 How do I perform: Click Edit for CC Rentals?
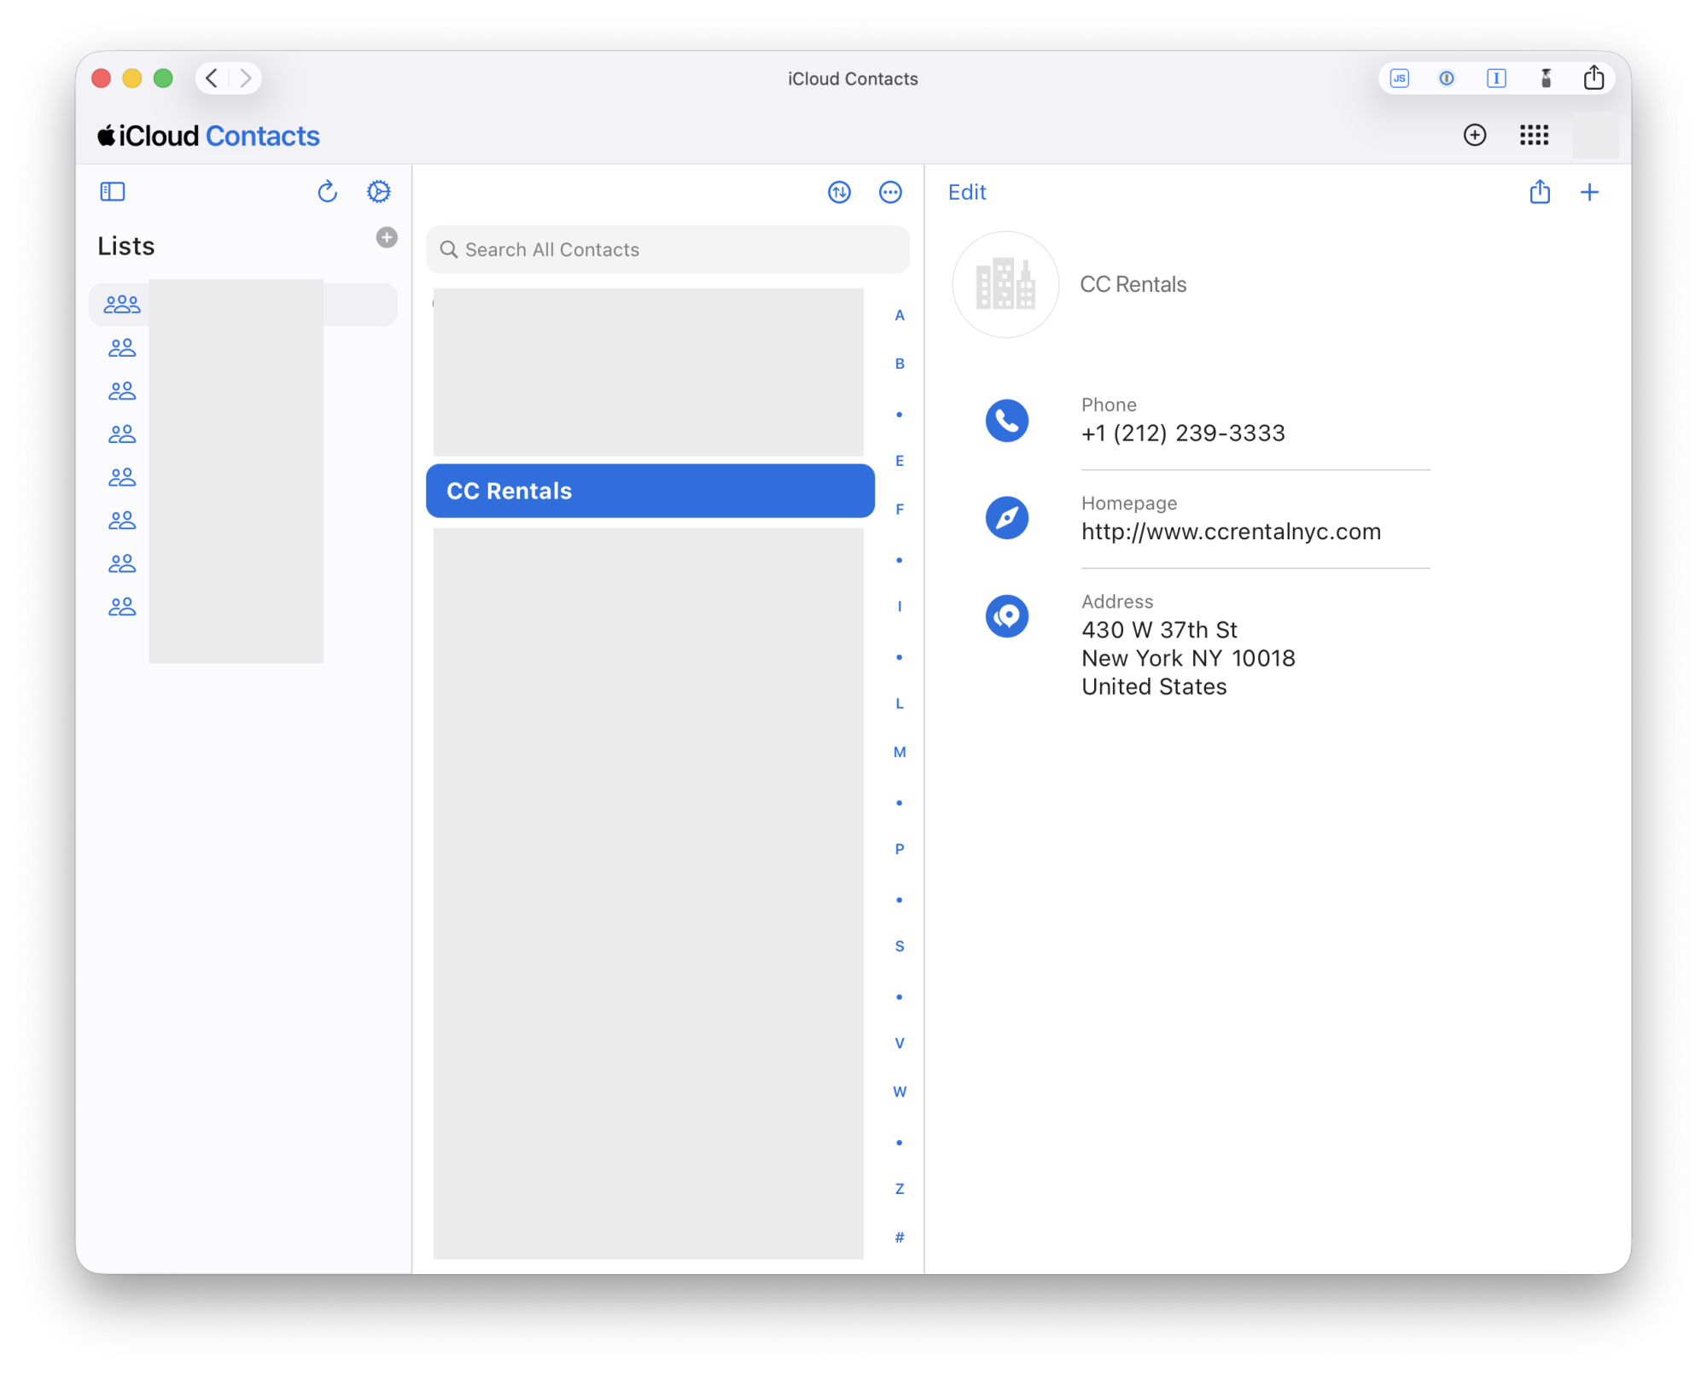[966, 192]
